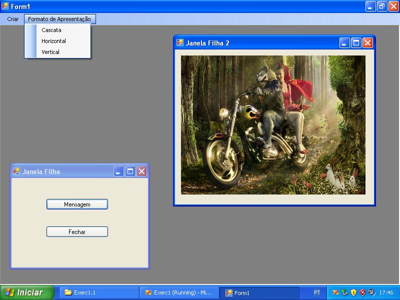Open the Iniciar start menu

pos(27,292)
